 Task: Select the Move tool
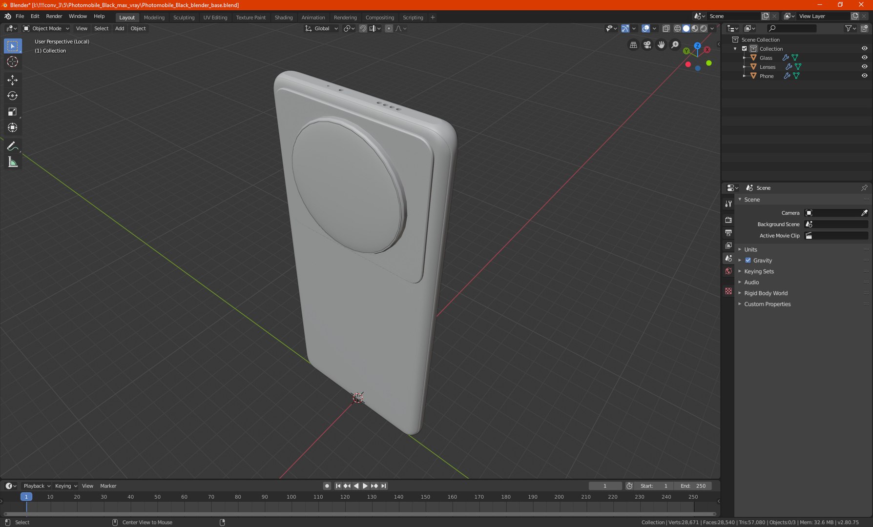click(x=13, y=80)
